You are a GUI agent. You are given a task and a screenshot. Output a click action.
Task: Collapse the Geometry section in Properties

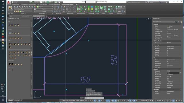point(180,45)
